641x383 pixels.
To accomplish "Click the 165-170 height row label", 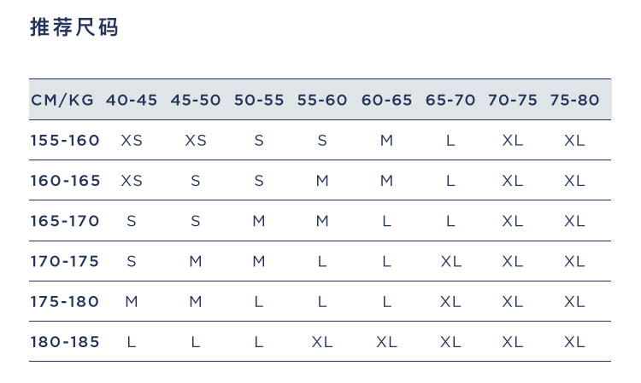I will [x=65, y=221].
